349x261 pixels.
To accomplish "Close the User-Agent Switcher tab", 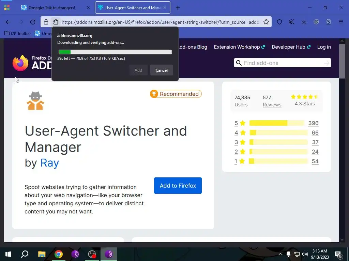I will click(165, 7).
